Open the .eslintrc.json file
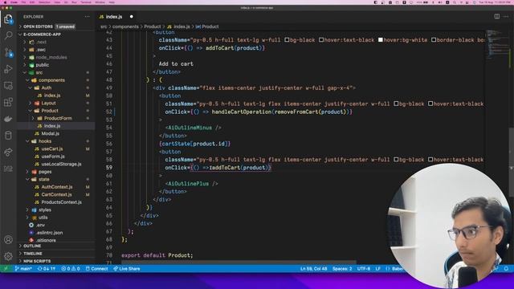The image size is (514, 289). pos(50,233)
